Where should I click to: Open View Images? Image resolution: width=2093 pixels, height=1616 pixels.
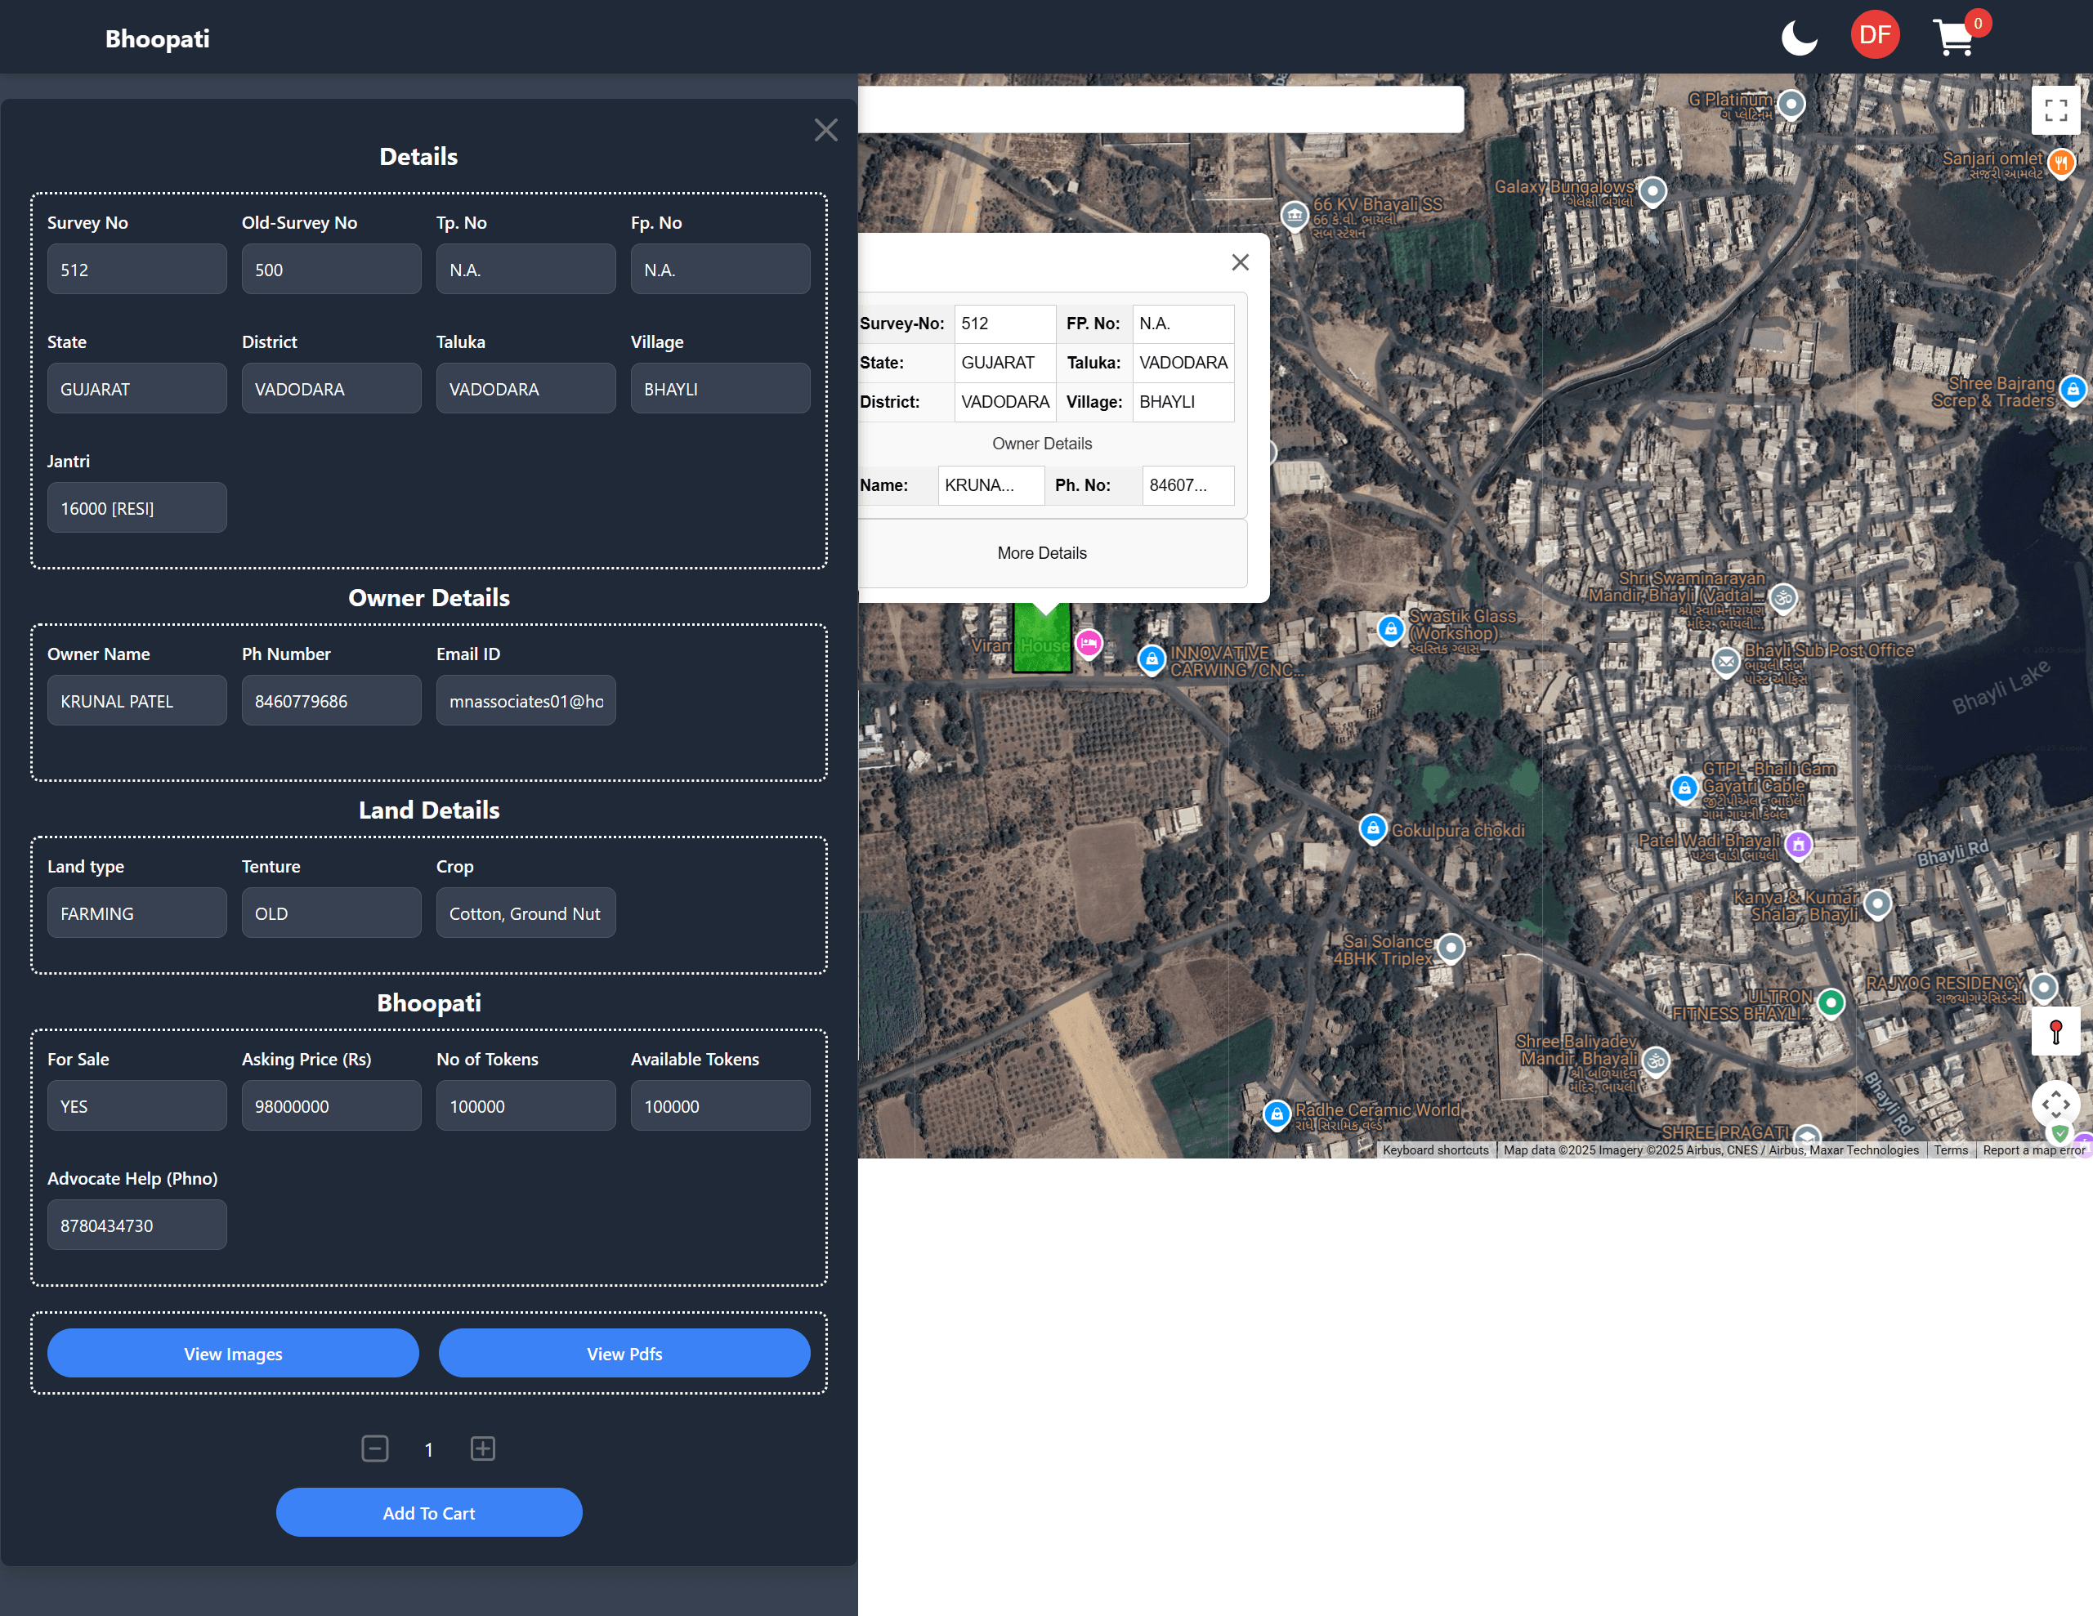231,1354
